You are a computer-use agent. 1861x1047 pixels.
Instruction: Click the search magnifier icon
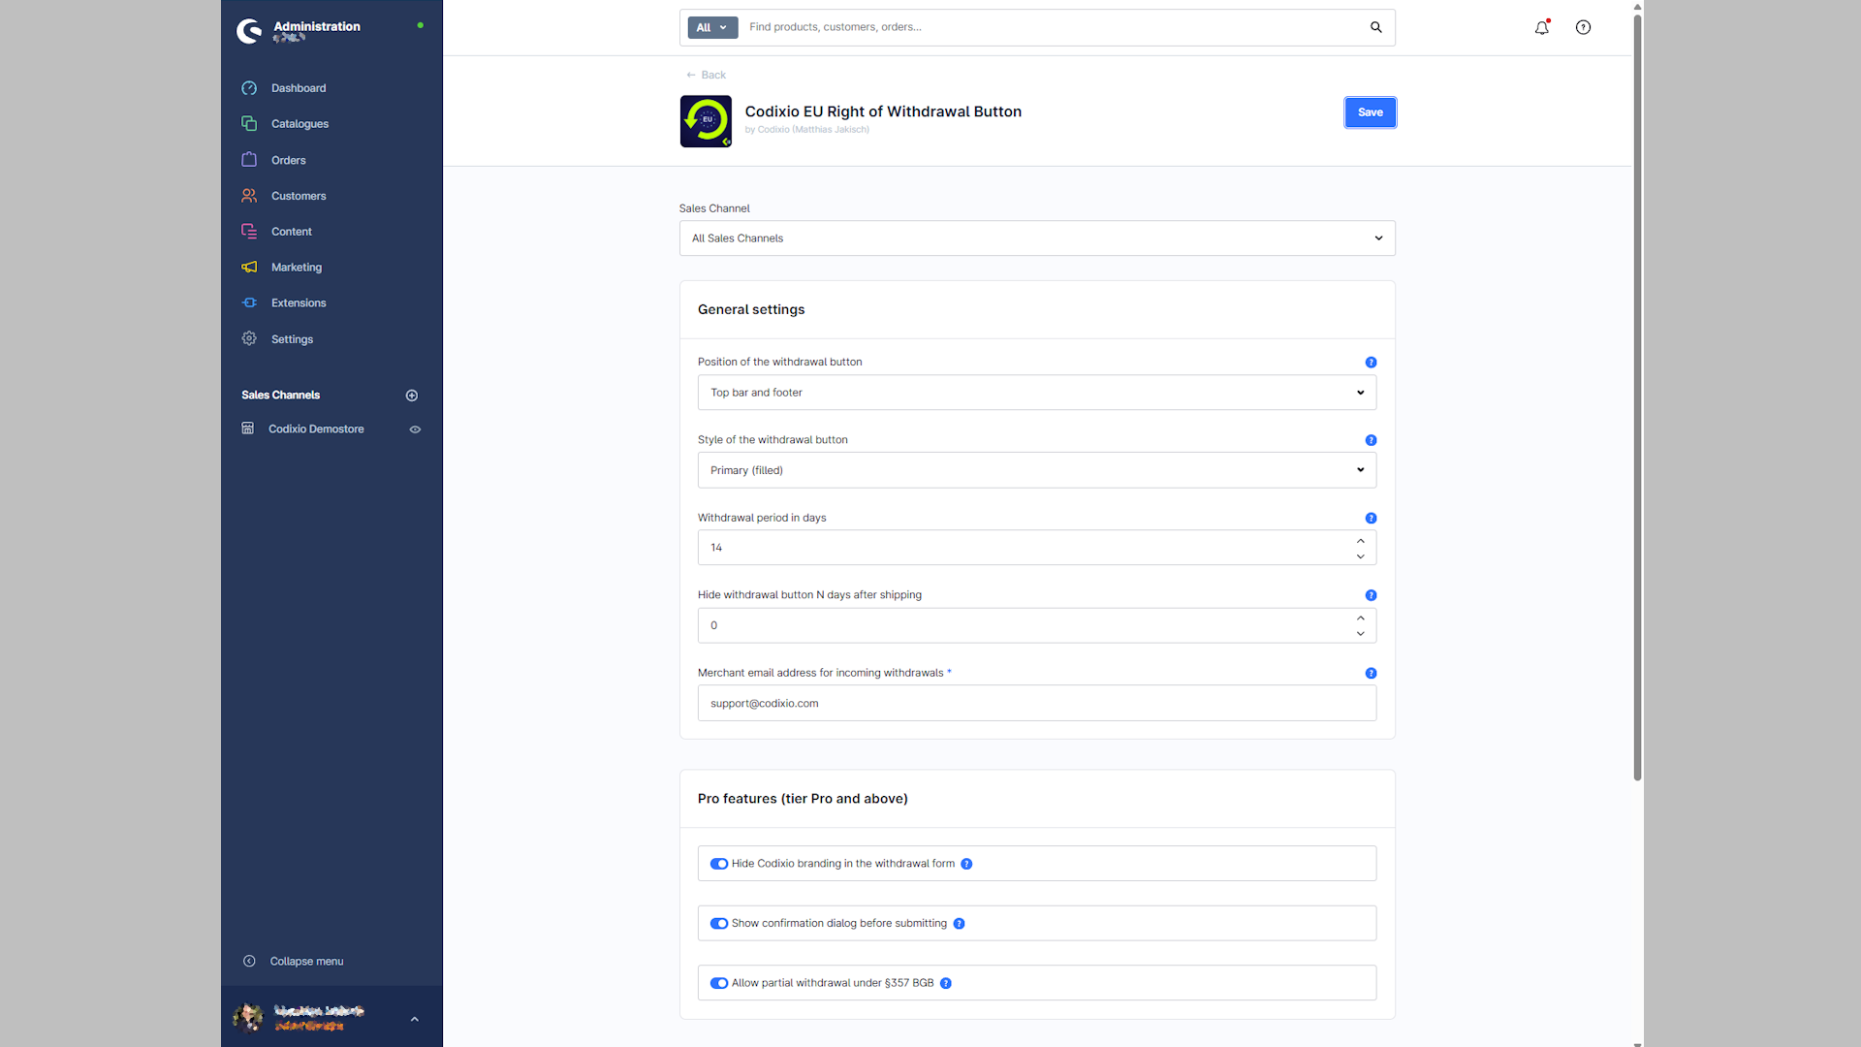(x=1375, y=27)
